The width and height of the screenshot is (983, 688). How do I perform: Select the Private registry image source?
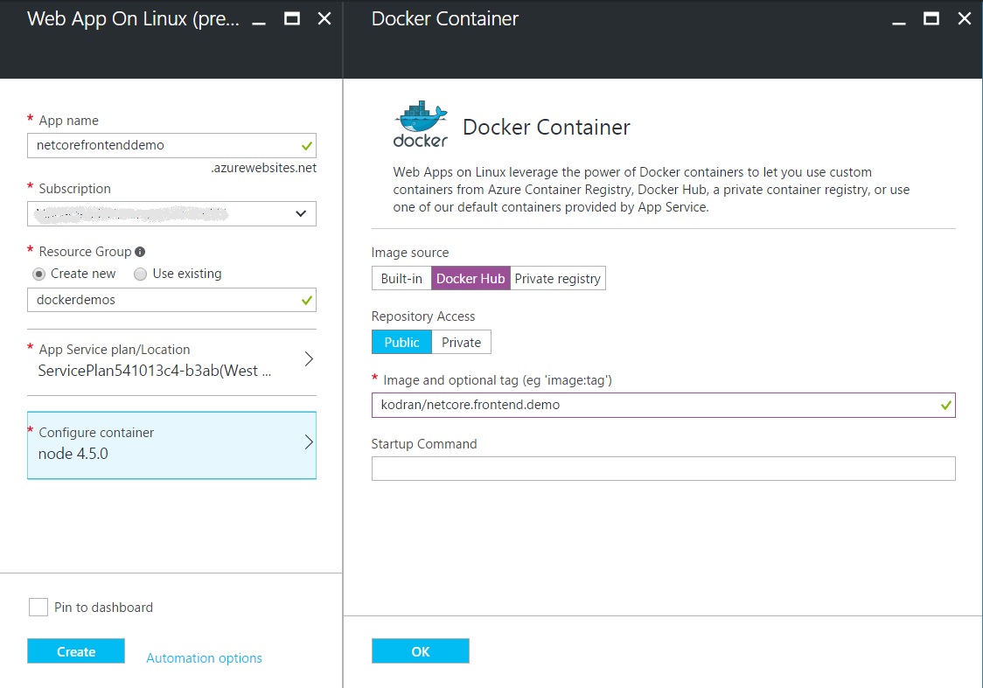click(x=557, y=278)
